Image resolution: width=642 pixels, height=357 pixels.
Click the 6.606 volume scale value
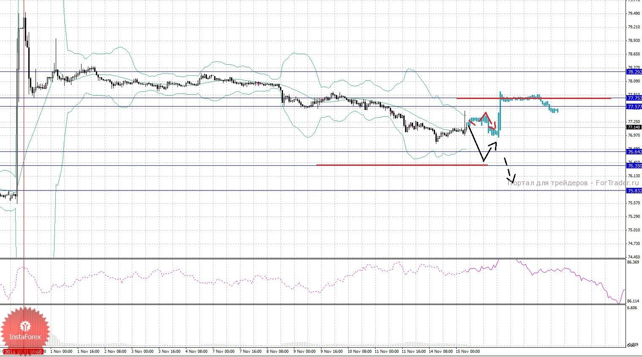632,308
